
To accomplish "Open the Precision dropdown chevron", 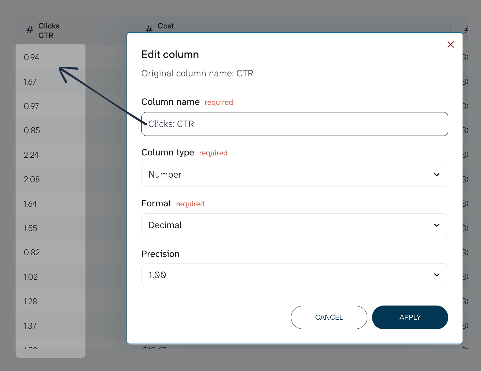I will click(x=437, y=275).
